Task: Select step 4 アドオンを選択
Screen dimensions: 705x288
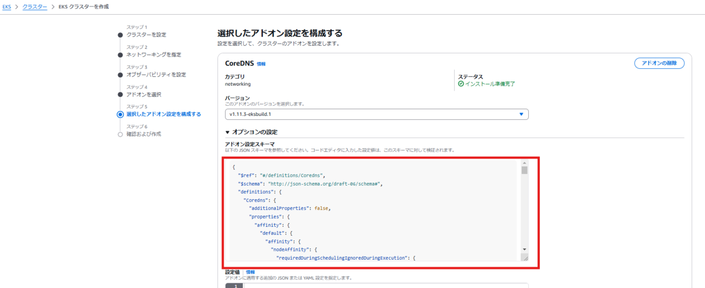Action: [x=143, y=94]
